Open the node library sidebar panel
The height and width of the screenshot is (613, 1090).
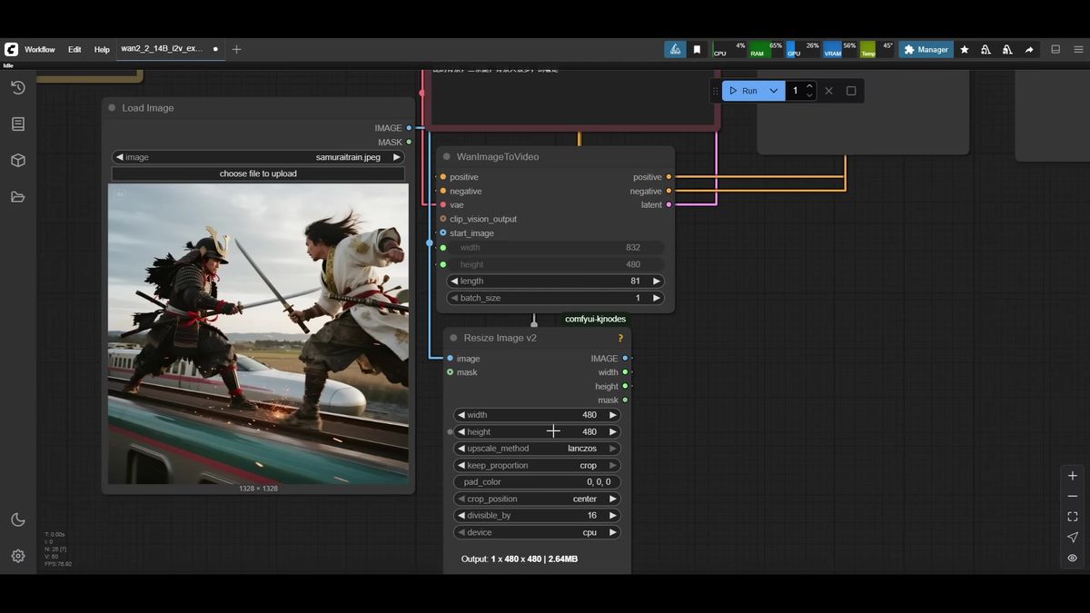click(x=17, y=124)
